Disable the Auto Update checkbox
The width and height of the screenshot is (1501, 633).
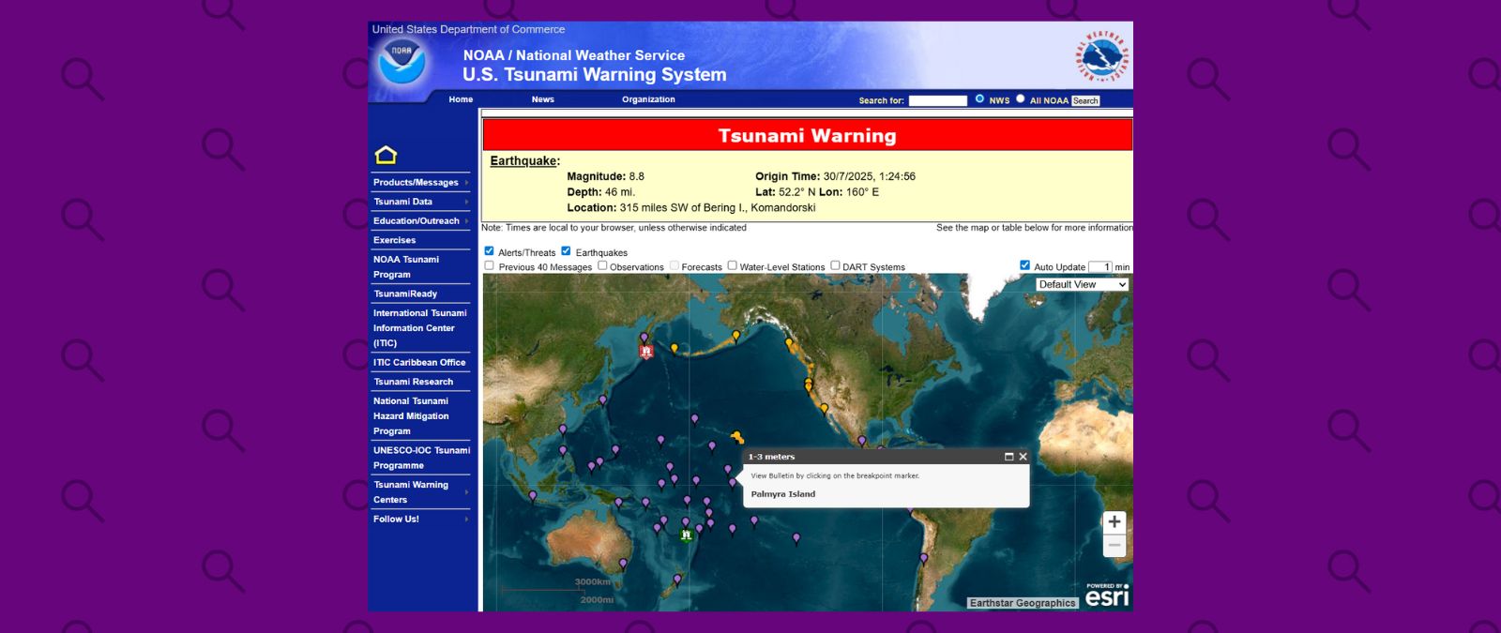tap(1025, 265)
